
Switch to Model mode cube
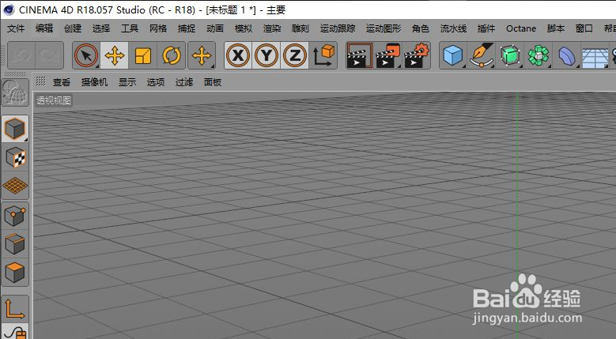tap(15, 128)
